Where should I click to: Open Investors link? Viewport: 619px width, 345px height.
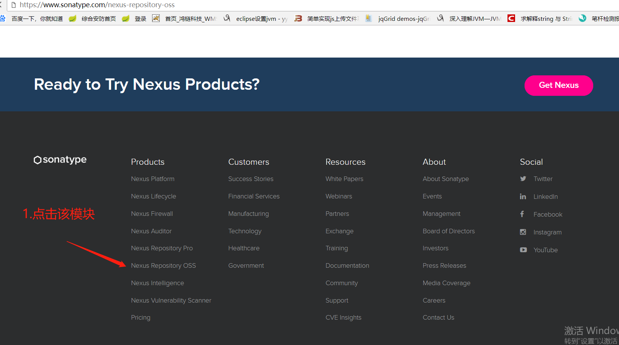click(435, 248)
